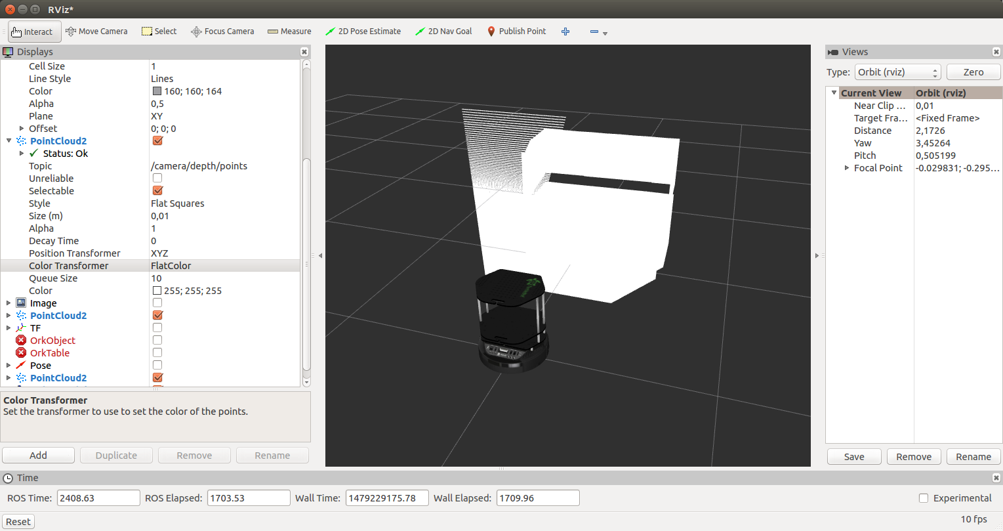Click the Image display icon

pyautogui.click(x=21, y=303)
